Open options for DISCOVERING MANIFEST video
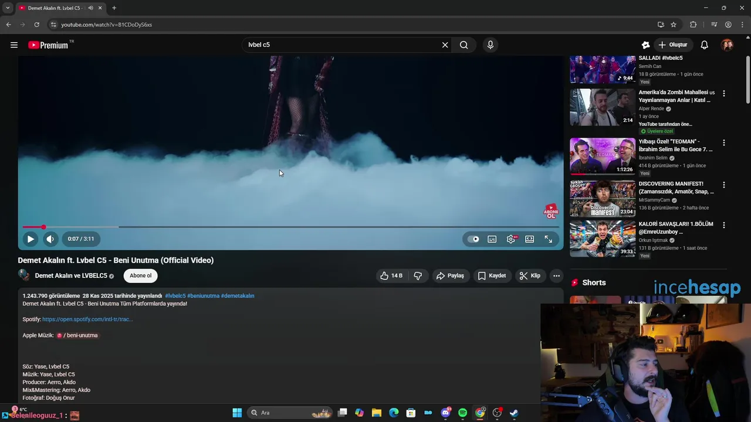Image resolution: width=751 pixels, height=422 pixels. [x=723, y=185]
